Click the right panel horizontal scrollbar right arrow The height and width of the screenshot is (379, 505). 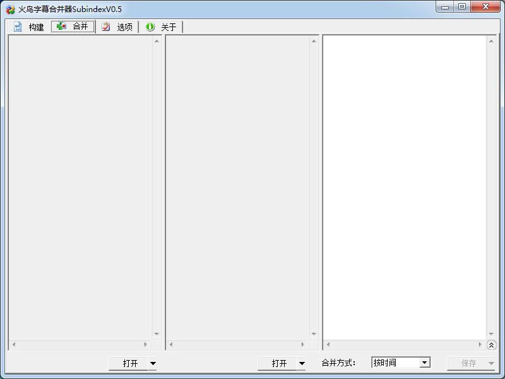tap(480, 344)
